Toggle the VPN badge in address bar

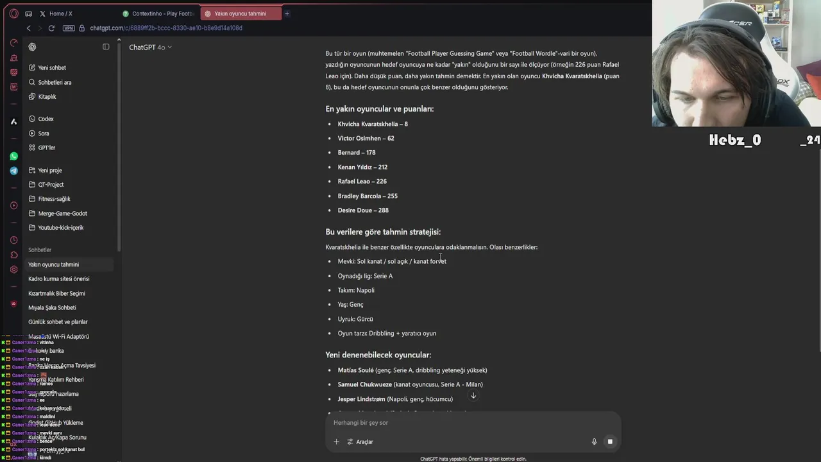(69, 28)
